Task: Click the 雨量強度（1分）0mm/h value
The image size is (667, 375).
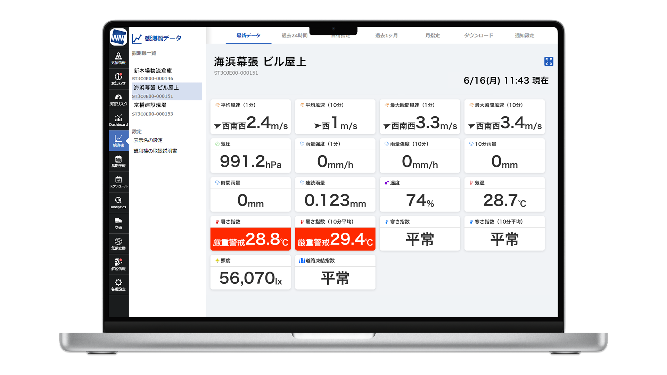Action: tap(335, 161)
